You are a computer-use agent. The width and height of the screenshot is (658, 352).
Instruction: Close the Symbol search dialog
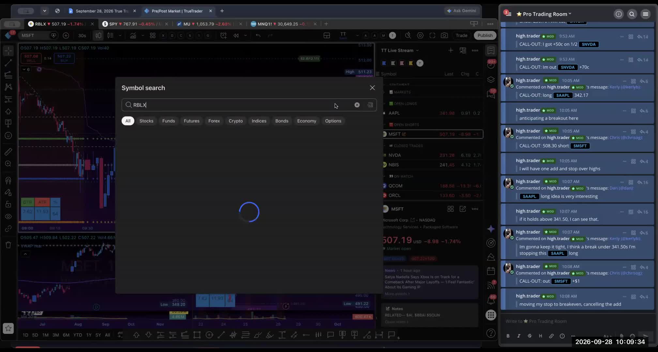372,88
